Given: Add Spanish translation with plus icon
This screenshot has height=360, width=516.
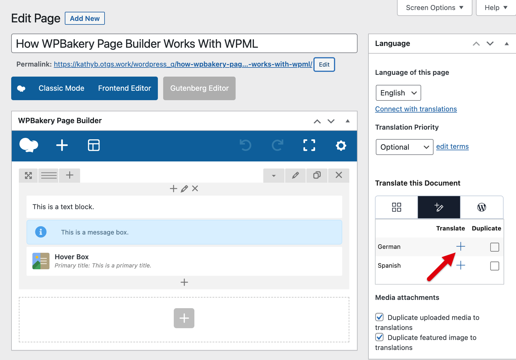Looking at the screenshot, I should [461, 265].
